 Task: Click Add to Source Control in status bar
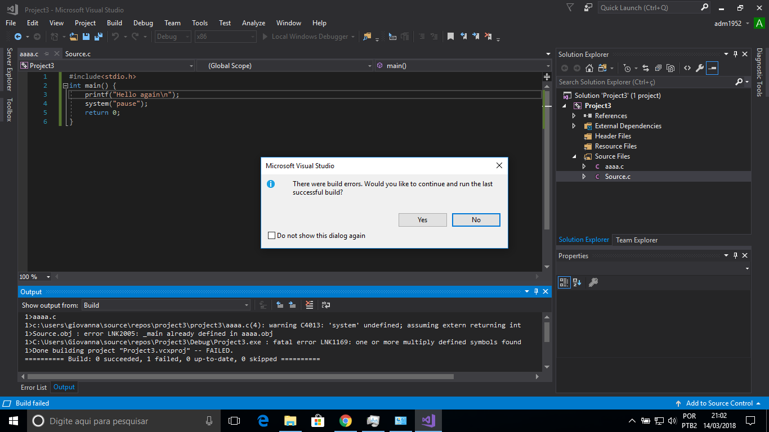(718, 403)
